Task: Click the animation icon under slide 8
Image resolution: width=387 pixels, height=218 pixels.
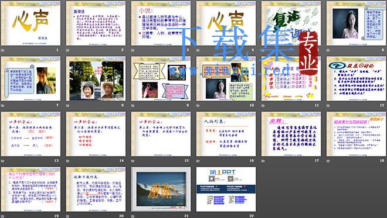Action: click(68, 106)
